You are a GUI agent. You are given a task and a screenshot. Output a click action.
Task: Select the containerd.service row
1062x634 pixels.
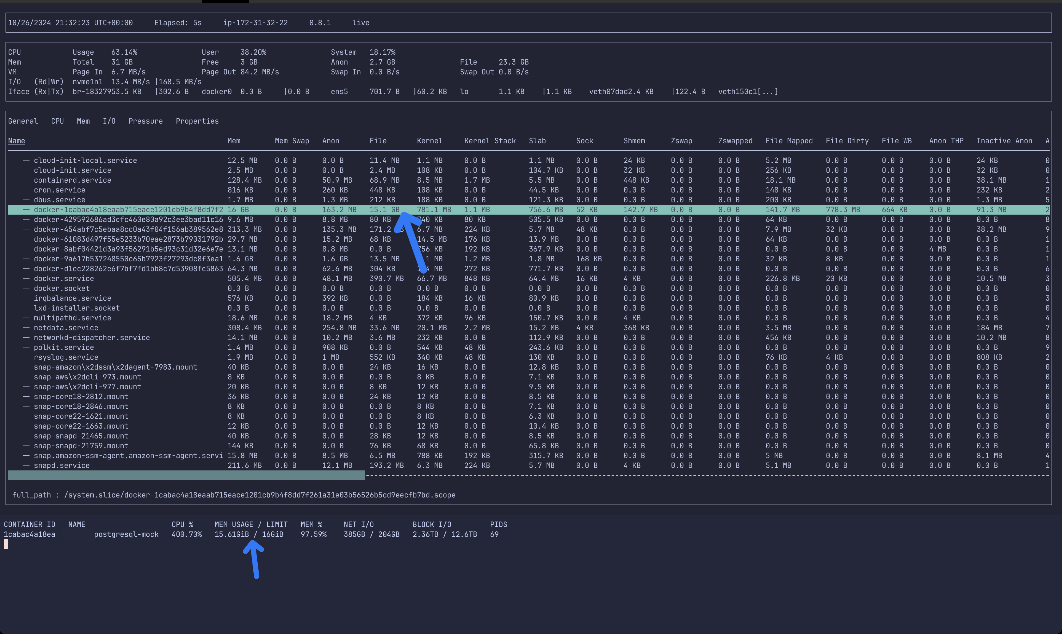click(72, 180)
